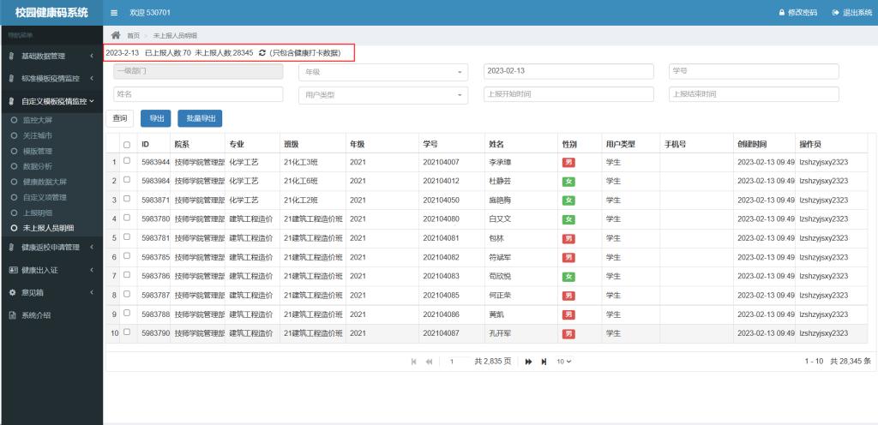Click the 学号 input field
This screenshot has width=878, height=425.
pyautogui.click(x=754, y=72)
